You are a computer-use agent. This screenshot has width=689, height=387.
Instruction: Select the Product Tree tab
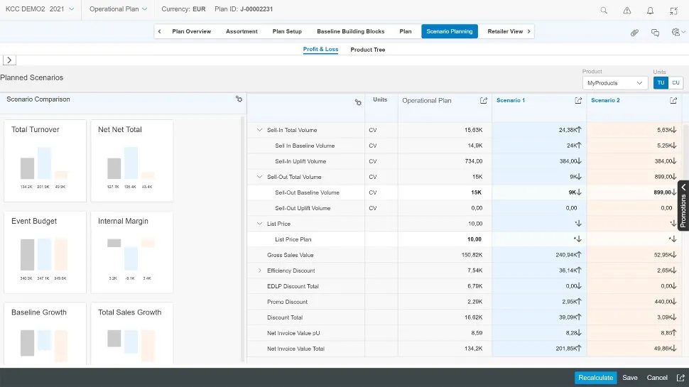(367, 50)
